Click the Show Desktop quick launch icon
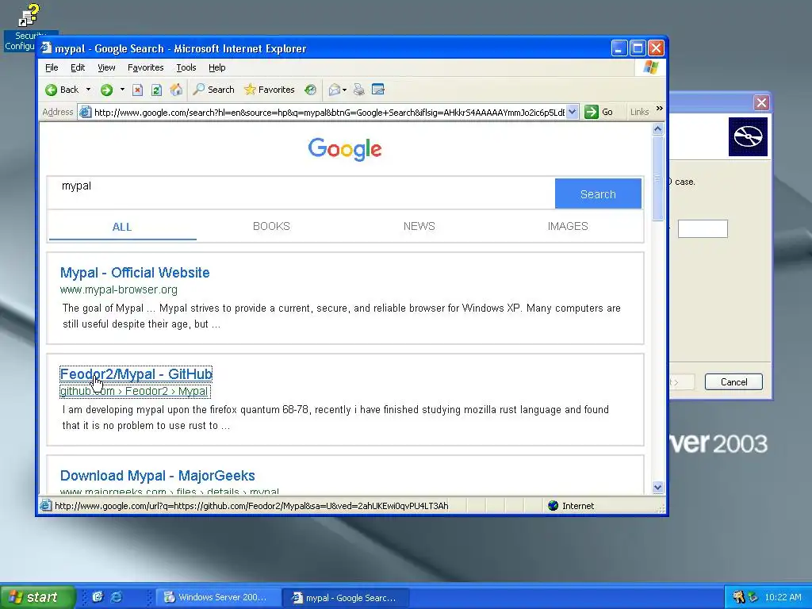The height and width of the screenshot is (609, 812). click(x=98, y=596)
